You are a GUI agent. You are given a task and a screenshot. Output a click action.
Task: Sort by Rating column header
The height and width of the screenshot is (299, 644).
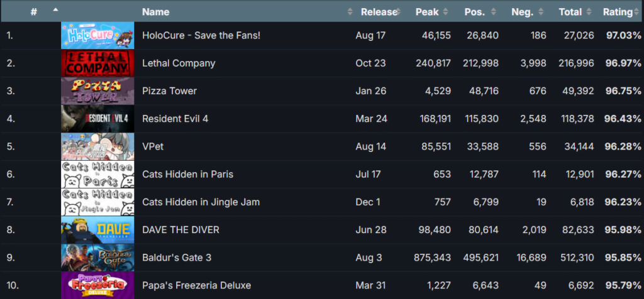618,12
